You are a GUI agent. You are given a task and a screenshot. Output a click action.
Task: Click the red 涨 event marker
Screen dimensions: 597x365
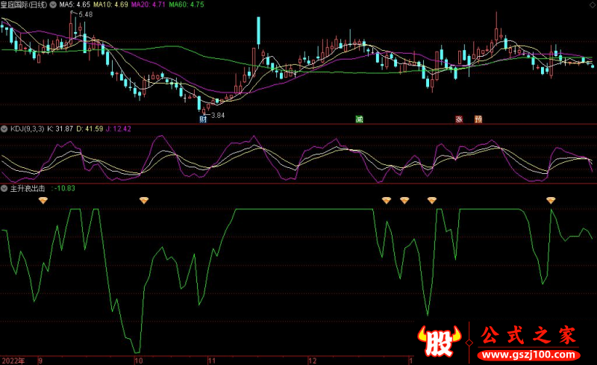click(x=459, y=119)
